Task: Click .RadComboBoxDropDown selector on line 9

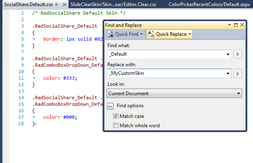Action: (67, 65)
